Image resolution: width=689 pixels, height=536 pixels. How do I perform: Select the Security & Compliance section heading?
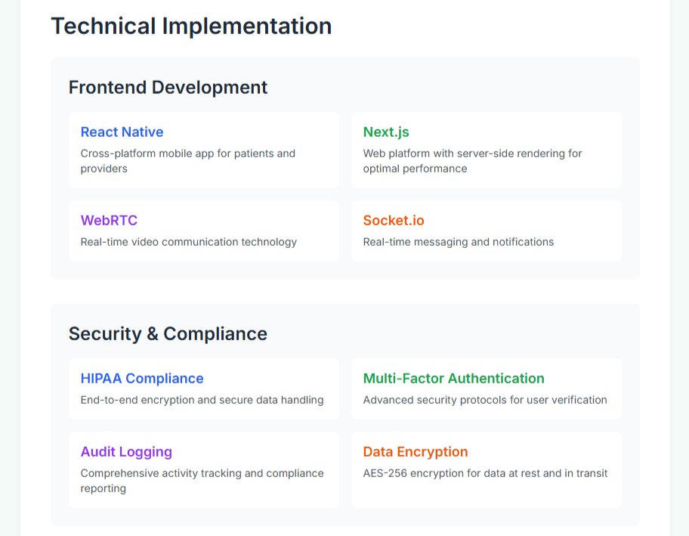tap(168, 334)
